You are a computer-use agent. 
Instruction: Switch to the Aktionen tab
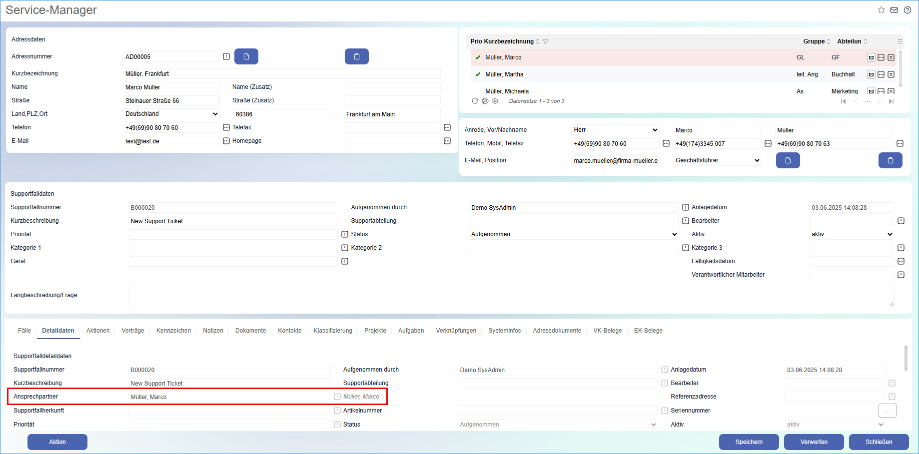coord(98,331)
